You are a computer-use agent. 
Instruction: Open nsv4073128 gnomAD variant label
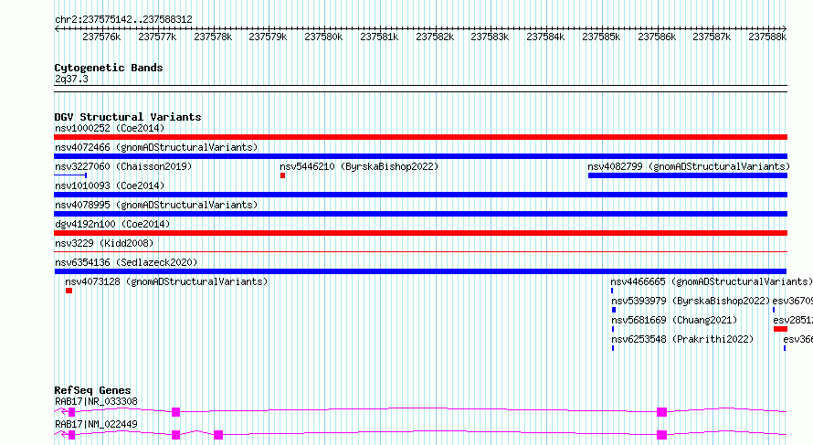(x=166, y=281)
